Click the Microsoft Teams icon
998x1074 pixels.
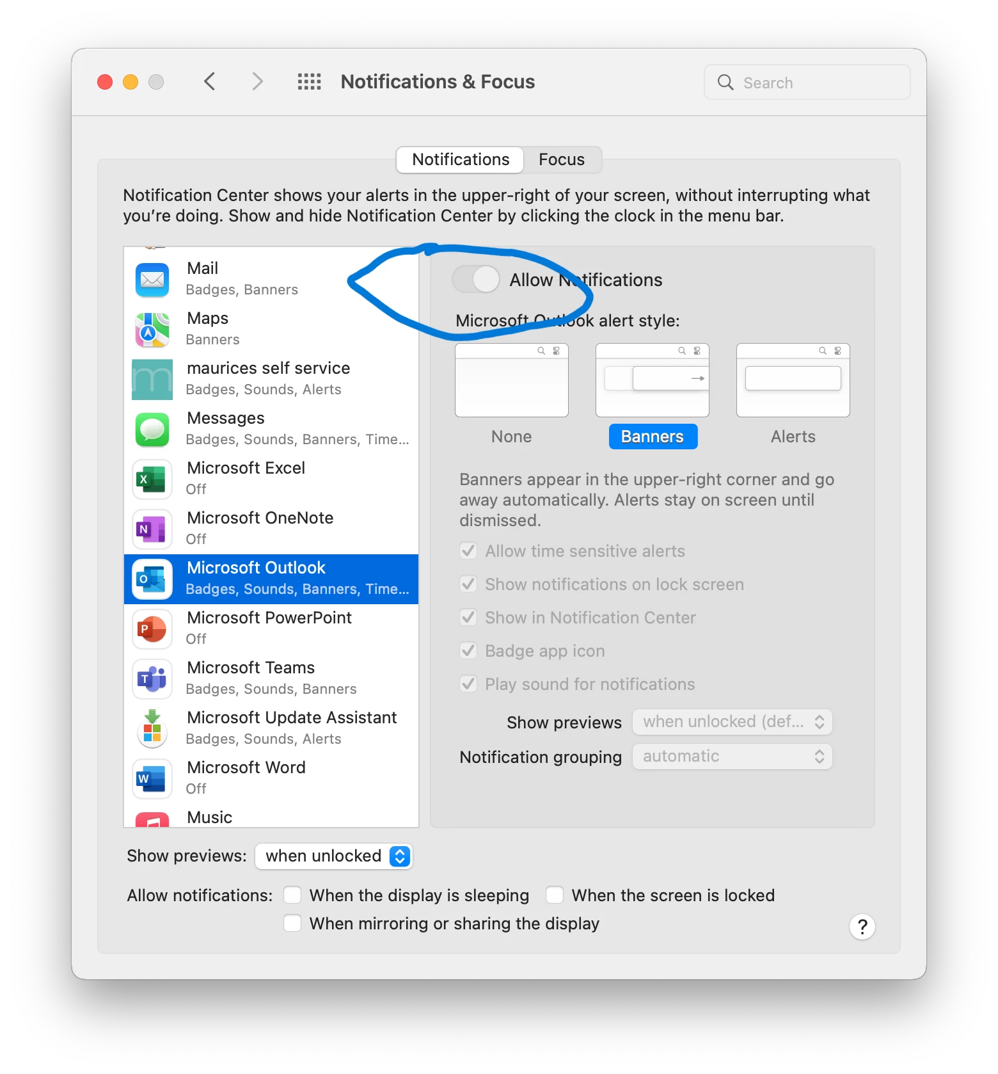coord(152,679)
